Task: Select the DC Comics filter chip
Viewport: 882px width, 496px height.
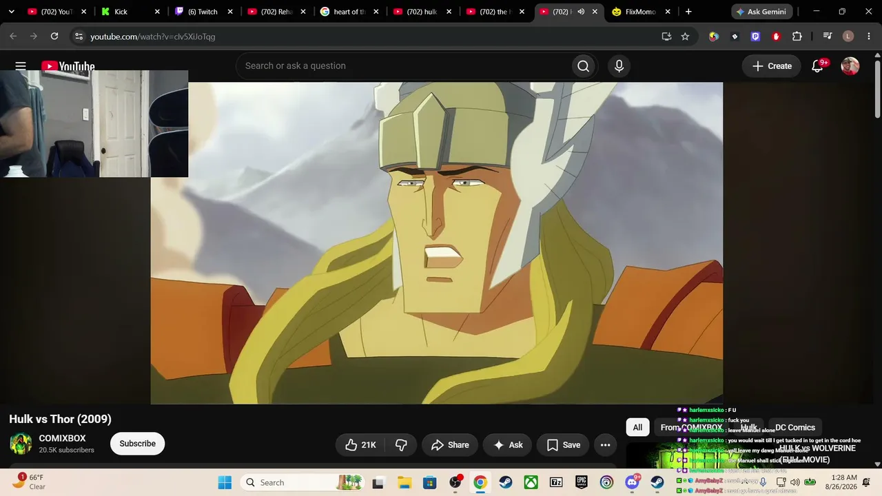Action: point(795,427)
